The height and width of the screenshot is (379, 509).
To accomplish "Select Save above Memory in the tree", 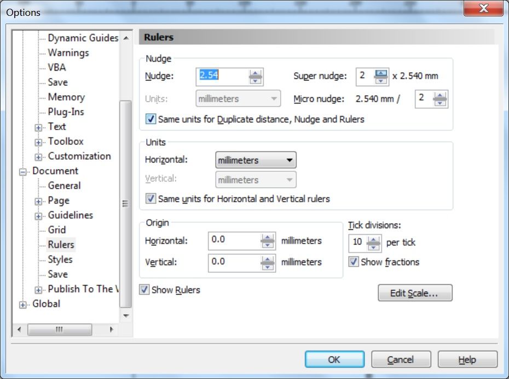I will click(x=58, y=82).
